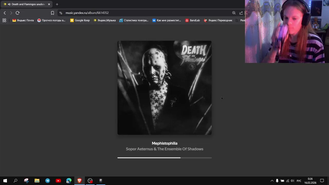Switch to OBS Studio in the taskbar
Viewport: 329px width, 185px height.
(90, 181)
